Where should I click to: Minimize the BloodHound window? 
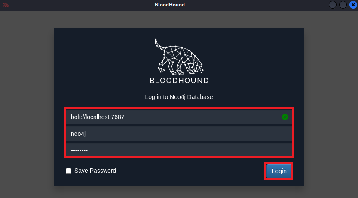pyautogui.click(x=333, y=5)
